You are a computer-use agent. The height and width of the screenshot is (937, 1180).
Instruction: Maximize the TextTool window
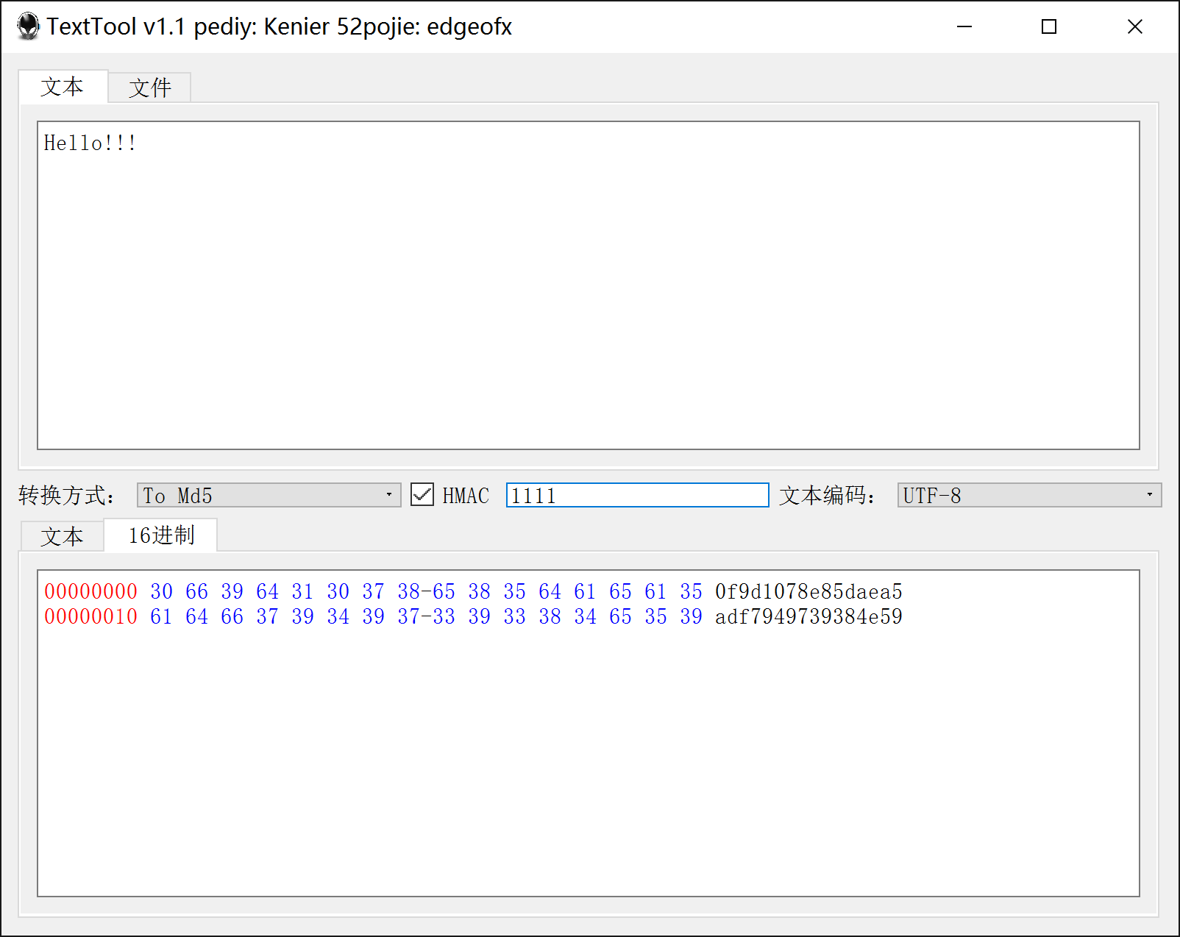(1049, 26)
